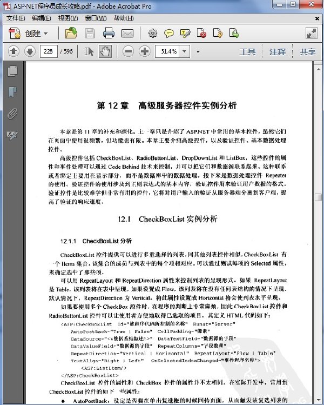Open the 文件(F) menu
The height and width of the screenshot is (405, 324).
(16, 18)
